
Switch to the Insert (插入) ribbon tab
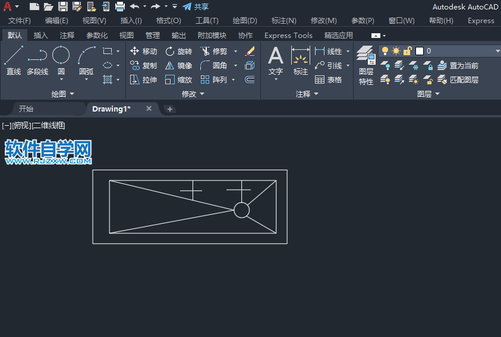tap(41, 36)
